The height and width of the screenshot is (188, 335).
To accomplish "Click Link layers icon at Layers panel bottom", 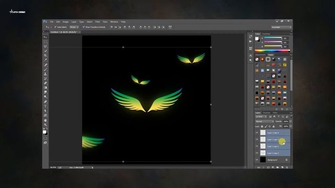I will pos(259,168).
